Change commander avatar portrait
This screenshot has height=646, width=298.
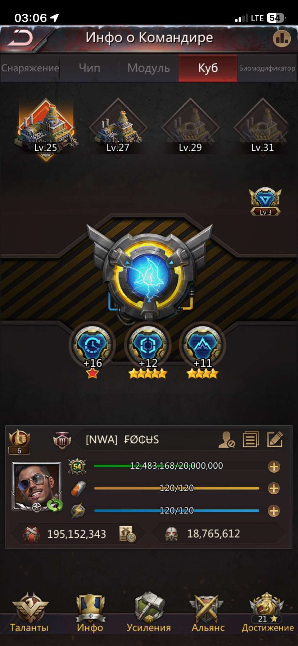(37, 486)
